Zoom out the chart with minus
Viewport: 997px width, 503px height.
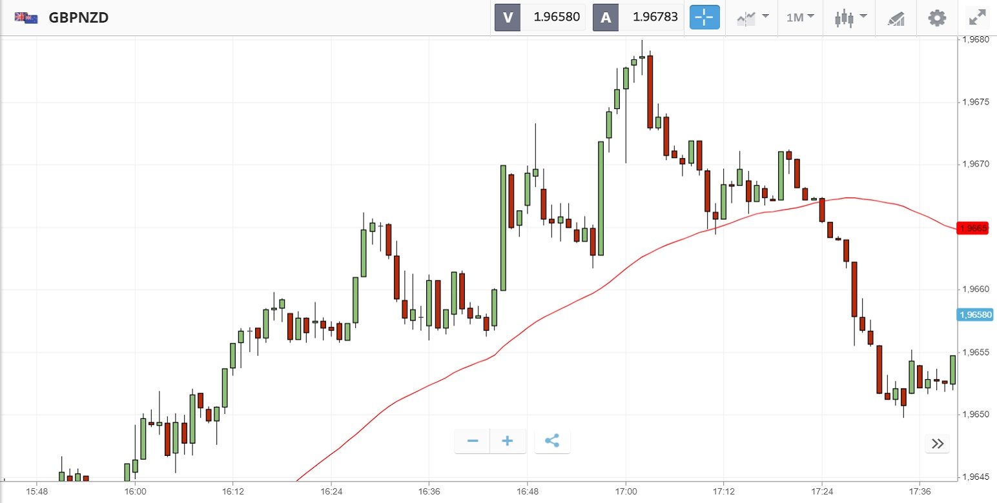coord(473,441)
